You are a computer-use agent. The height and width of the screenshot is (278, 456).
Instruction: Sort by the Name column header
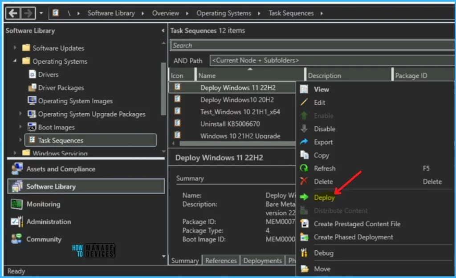pyautogui.click(x=250, y=76)
